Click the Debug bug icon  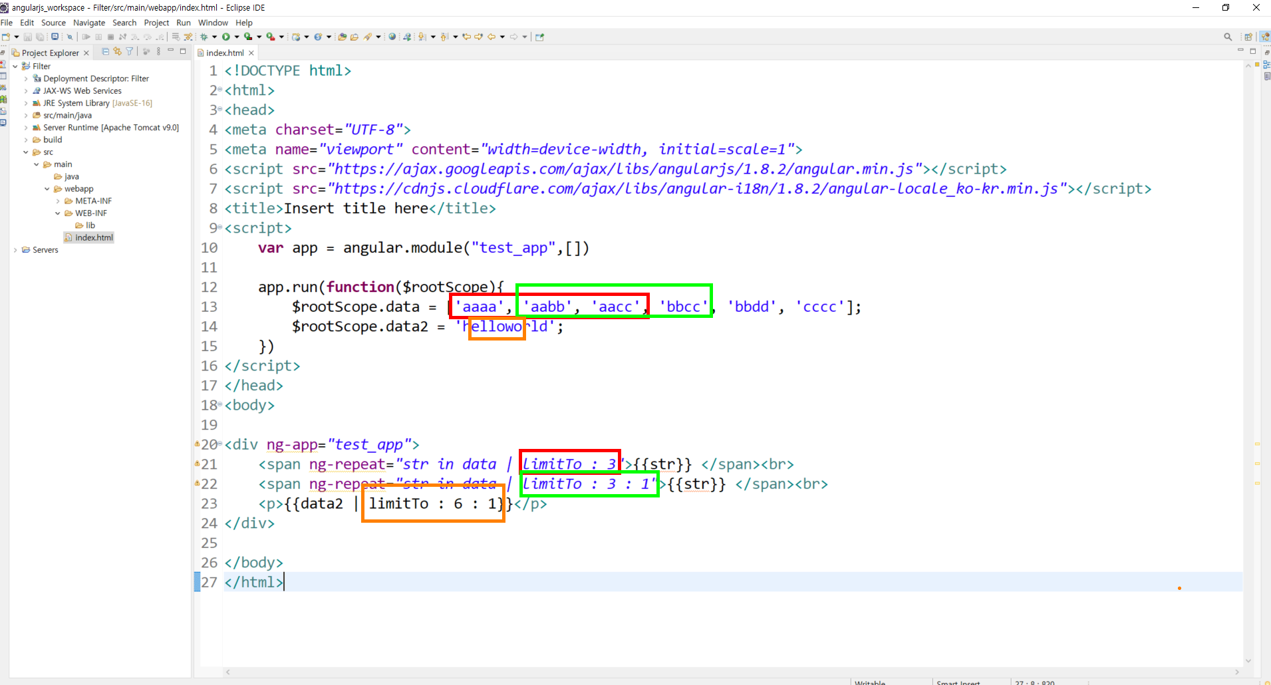tap(204, 37)
